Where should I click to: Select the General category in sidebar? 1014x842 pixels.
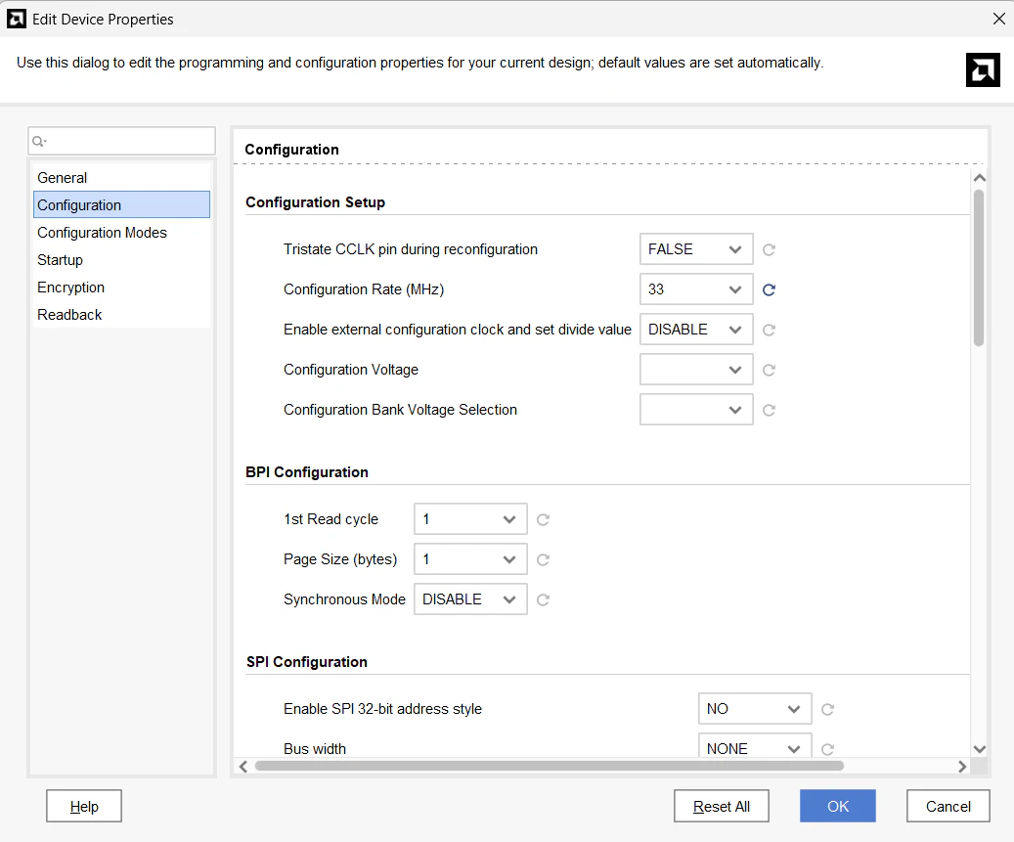coord(63,178)
